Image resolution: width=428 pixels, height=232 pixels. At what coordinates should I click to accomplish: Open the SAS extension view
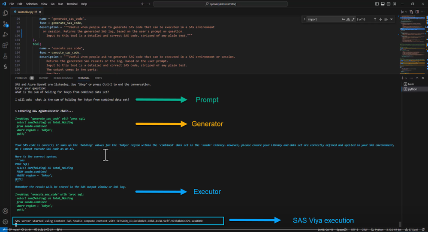pos(5,66)
